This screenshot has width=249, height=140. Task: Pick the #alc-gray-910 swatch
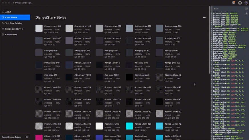[x=39, y=77]
